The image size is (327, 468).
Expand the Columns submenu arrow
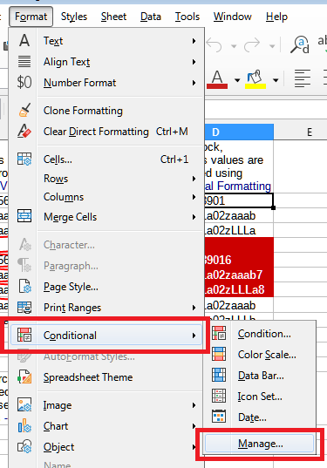point(194,197)
